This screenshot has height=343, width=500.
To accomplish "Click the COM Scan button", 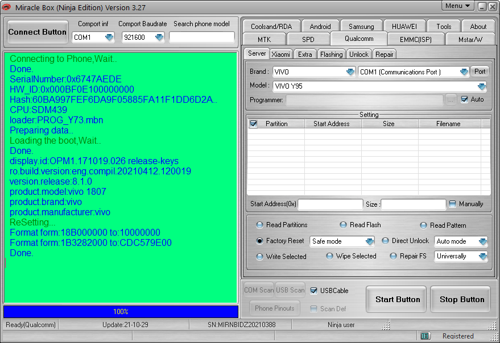I will pos(259,290).
